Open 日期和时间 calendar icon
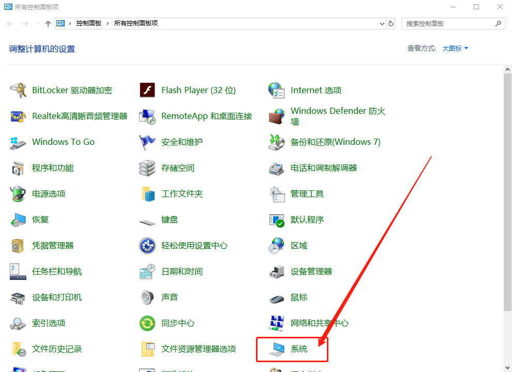The height and width of the screenshot is (372, 512). pos(147,272)
